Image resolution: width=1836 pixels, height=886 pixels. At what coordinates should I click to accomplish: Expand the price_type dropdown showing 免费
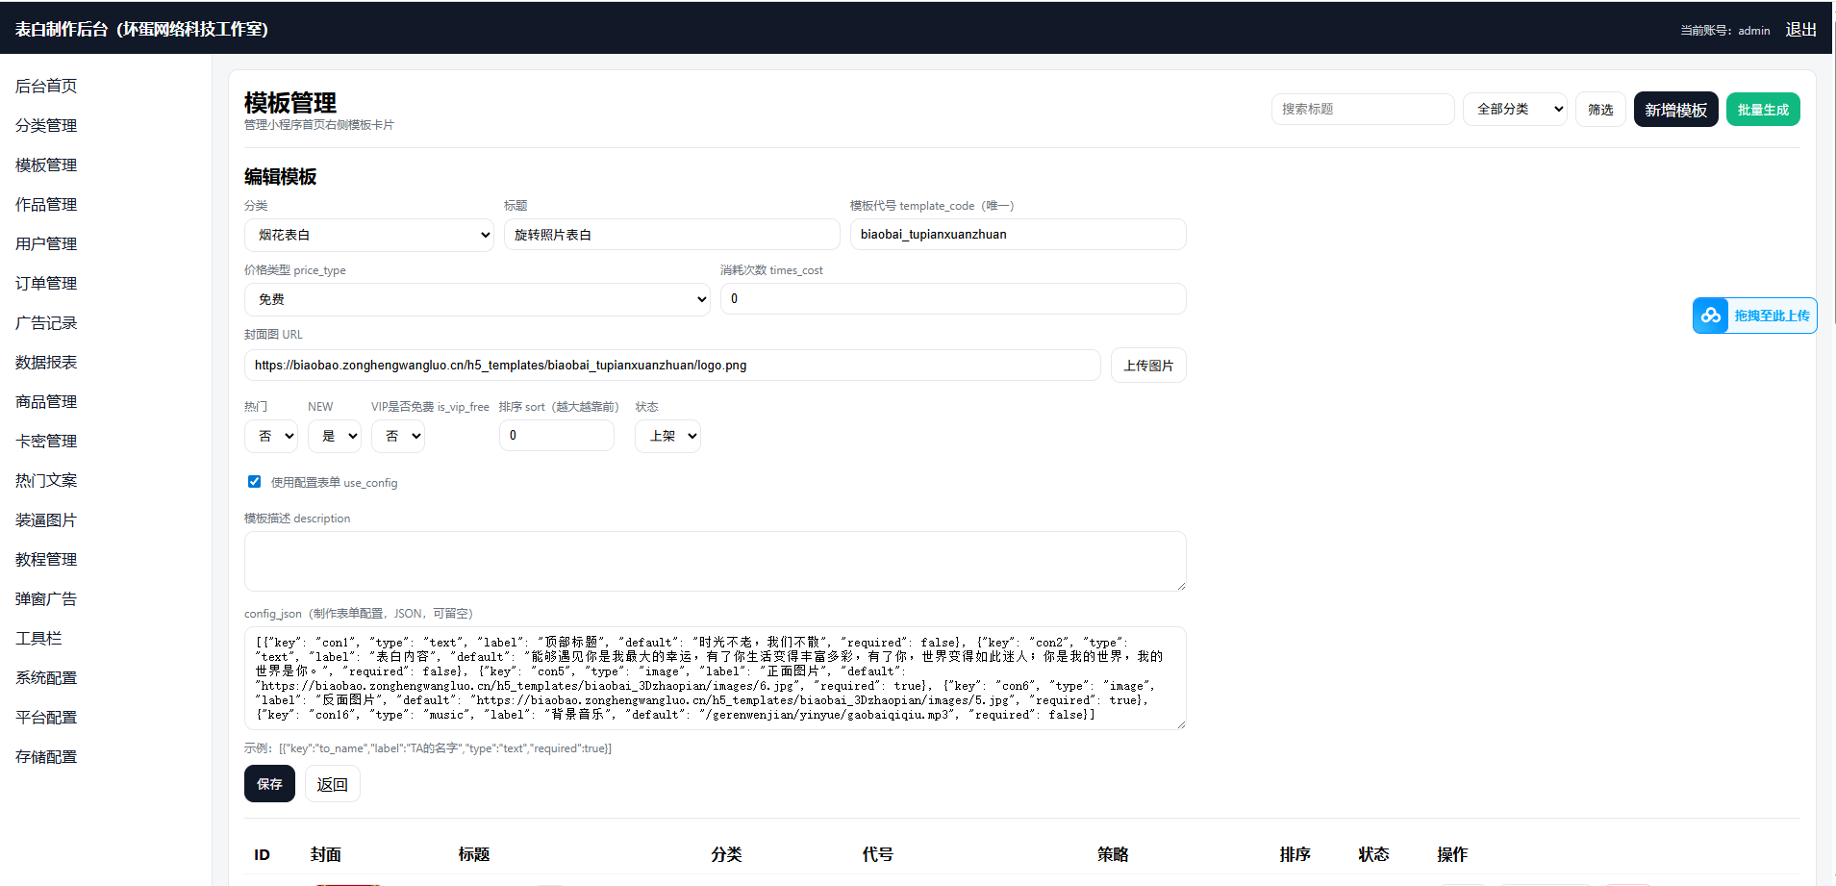[476, 299]
